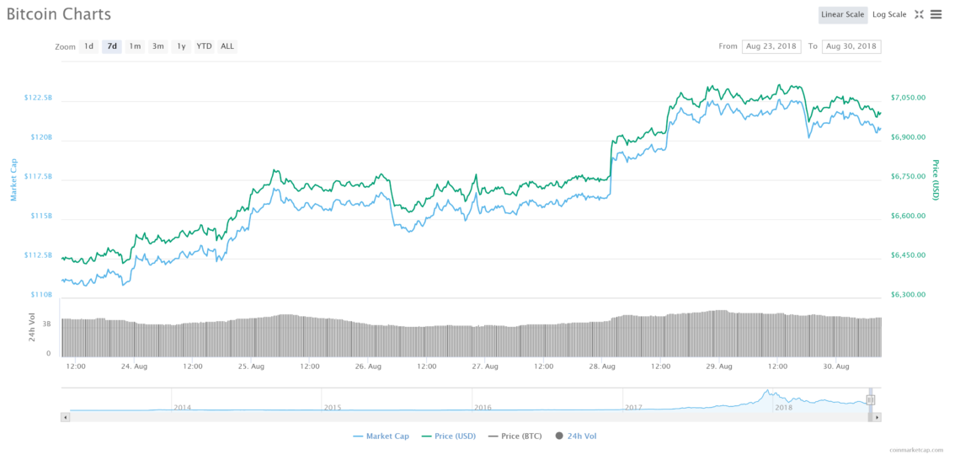Open the chart hamburger menu
Image resolution: width=960 pixels, height=455 pixels.
[x=936, y=14]
